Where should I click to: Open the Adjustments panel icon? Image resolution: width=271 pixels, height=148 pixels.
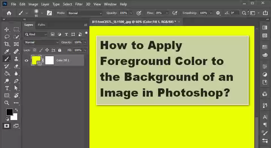(264, 75)
